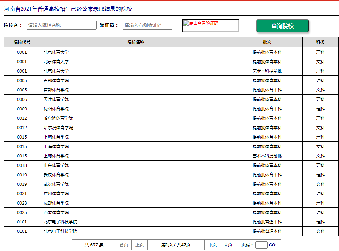Screen dimensions: 339x251
Task: Click the 院校名 input field
Action: click(x=61, y=25)
